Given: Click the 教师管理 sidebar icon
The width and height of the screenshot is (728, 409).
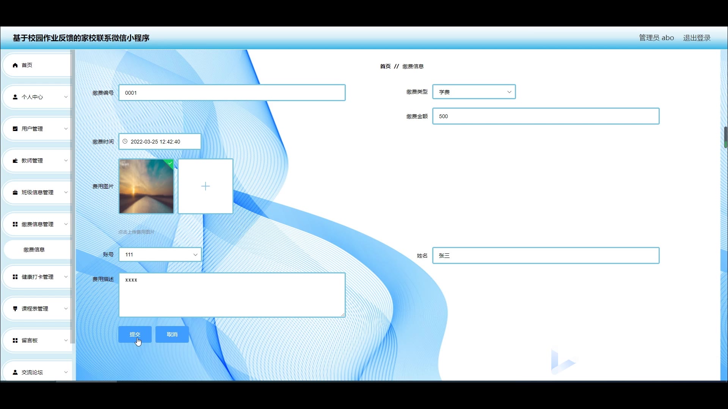Looking at the screenshot, I should tap(15, 161).
